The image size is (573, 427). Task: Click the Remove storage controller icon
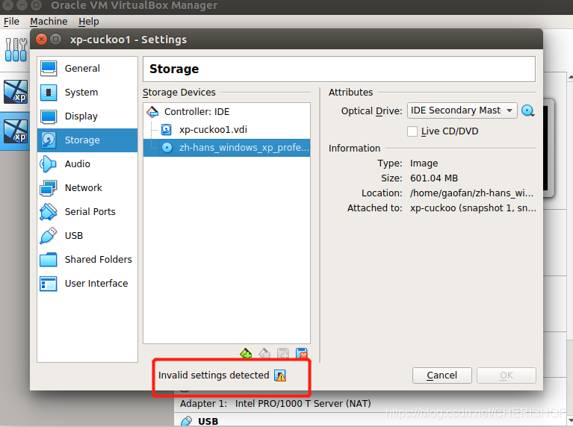click(264, 354)
